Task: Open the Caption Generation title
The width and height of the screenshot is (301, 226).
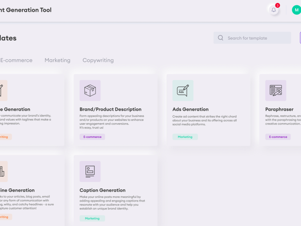Action: click(102, 190)
